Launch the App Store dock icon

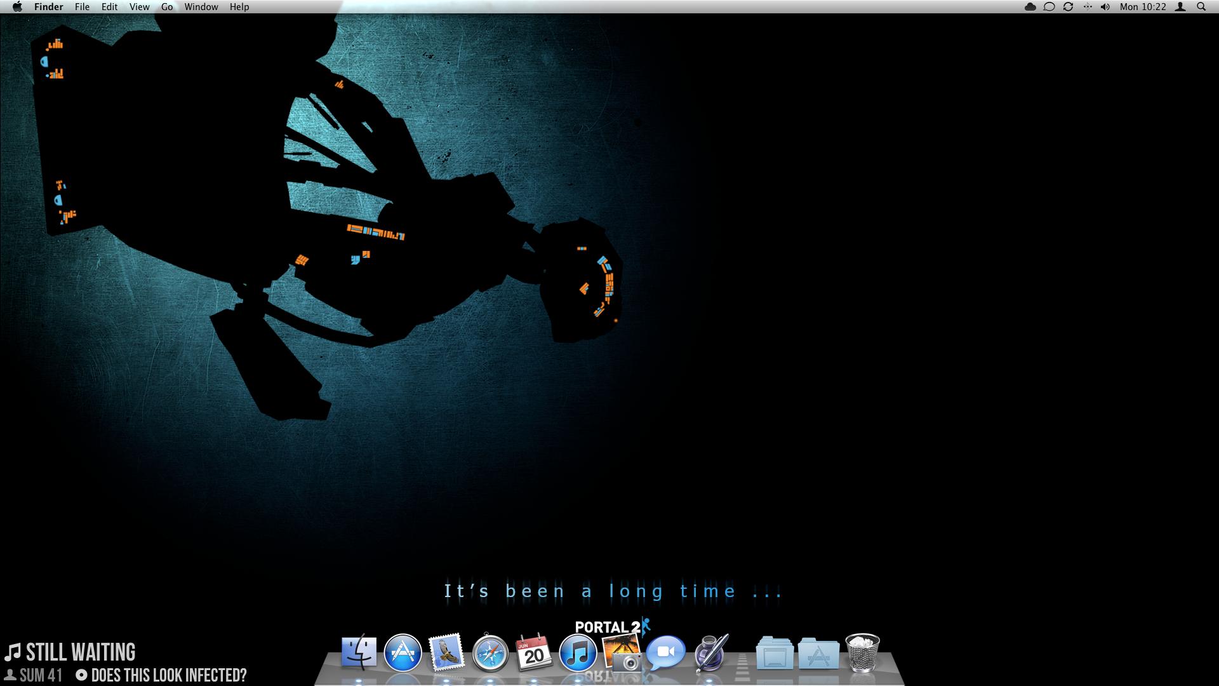[403, 653]
